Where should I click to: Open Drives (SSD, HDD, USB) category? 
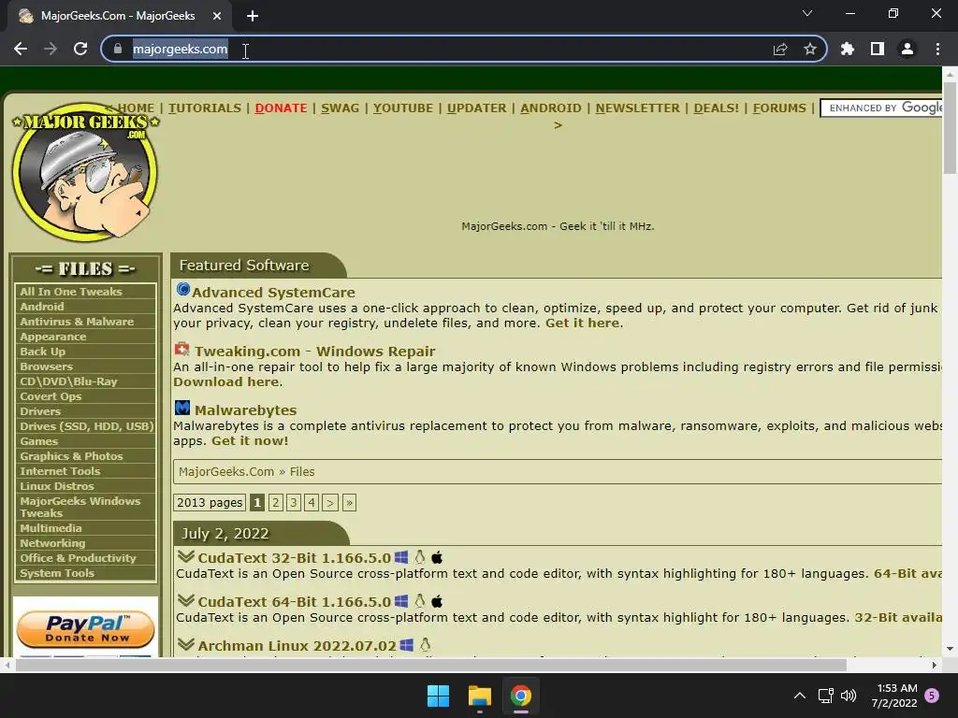click(85, 426)
